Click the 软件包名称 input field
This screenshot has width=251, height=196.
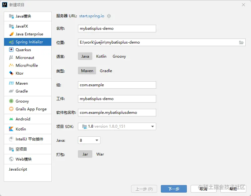pyautogui.click(x=117, y=113)
